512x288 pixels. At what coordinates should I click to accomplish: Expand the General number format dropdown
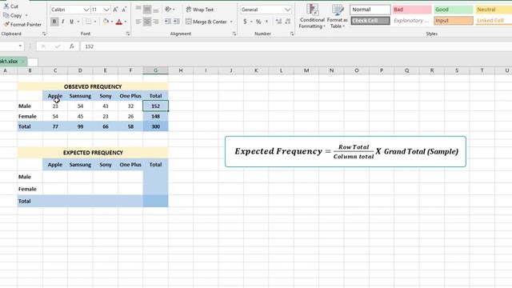[x=287, y=10]
